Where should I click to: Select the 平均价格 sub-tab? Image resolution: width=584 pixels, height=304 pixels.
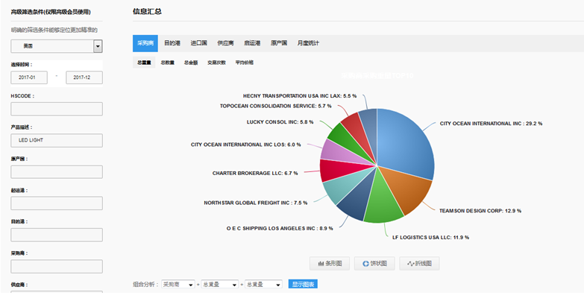[245, 63]
